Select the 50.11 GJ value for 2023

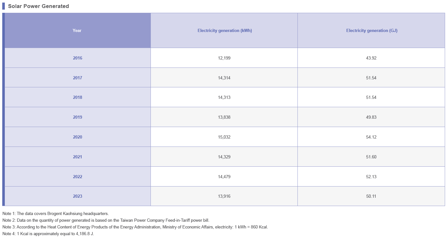pyautogui.click(x=371, y=196)
